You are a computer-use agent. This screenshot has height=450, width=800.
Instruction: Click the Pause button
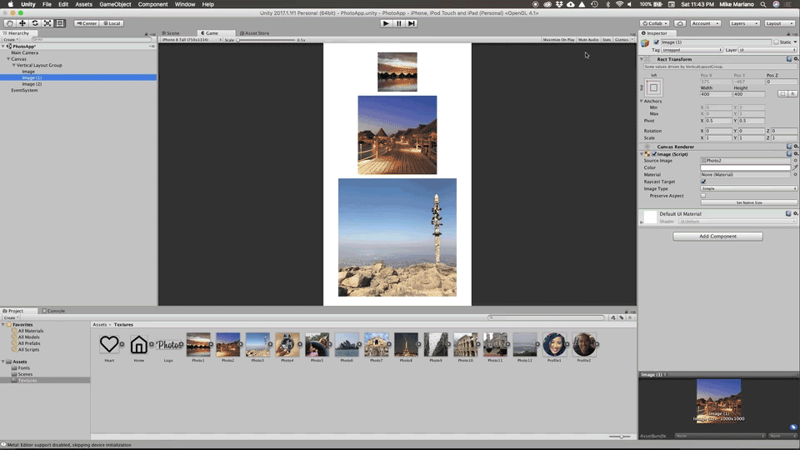(398, 23)
